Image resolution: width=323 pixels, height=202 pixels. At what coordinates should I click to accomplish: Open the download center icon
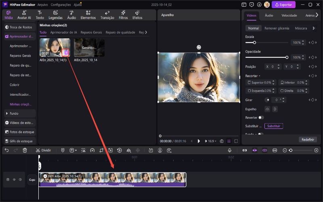pos(259,4)
